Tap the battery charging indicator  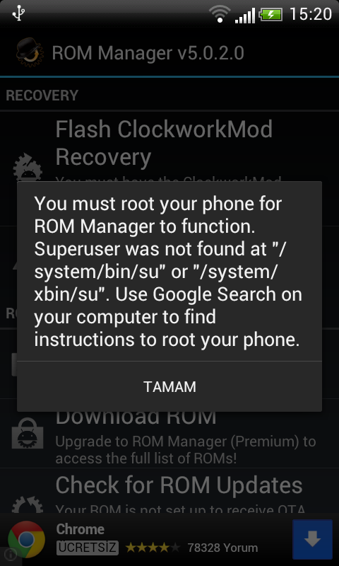(x=271, y=14)
